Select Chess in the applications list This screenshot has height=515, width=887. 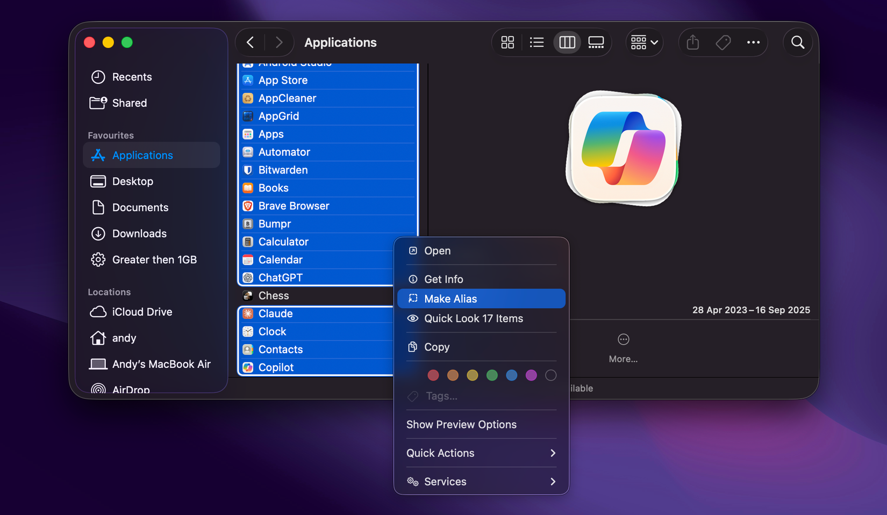tap(274, 295)
